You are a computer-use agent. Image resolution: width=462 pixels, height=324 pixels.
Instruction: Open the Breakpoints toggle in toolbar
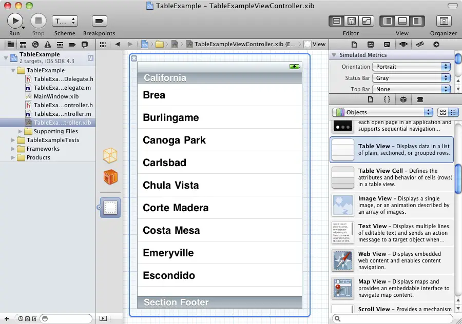[x=99, y=21]
